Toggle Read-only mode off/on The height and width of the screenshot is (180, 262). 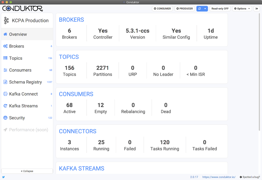220,9
